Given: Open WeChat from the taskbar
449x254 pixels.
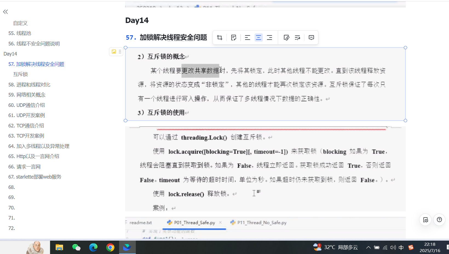Looking at the screenshot, I should 76,247.
